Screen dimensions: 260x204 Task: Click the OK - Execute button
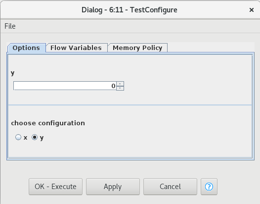[55, 187]
